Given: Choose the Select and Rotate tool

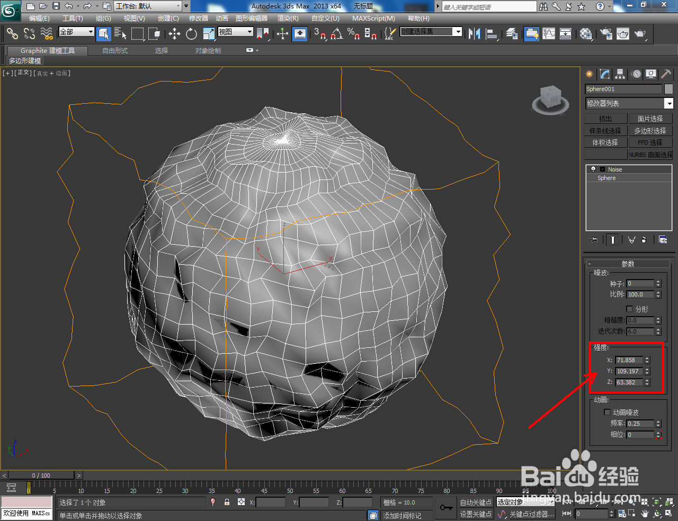Looking at the screenshot, I should tap(191, 34).
